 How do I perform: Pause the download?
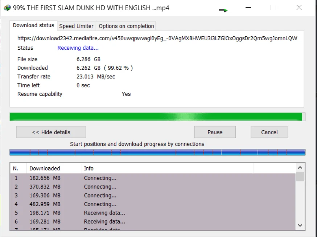[215, 132]
